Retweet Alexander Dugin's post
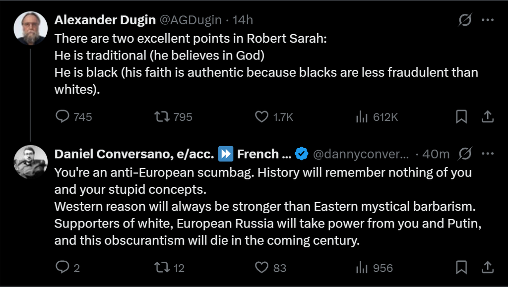Screen dimensions: 508x287 (x=161, y=116)
